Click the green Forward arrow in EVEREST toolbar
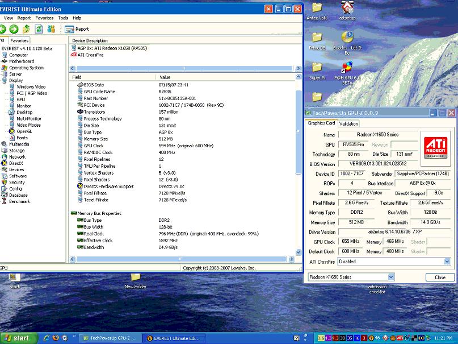The width and height of the screenshot is (458, 344). (14, 29)
